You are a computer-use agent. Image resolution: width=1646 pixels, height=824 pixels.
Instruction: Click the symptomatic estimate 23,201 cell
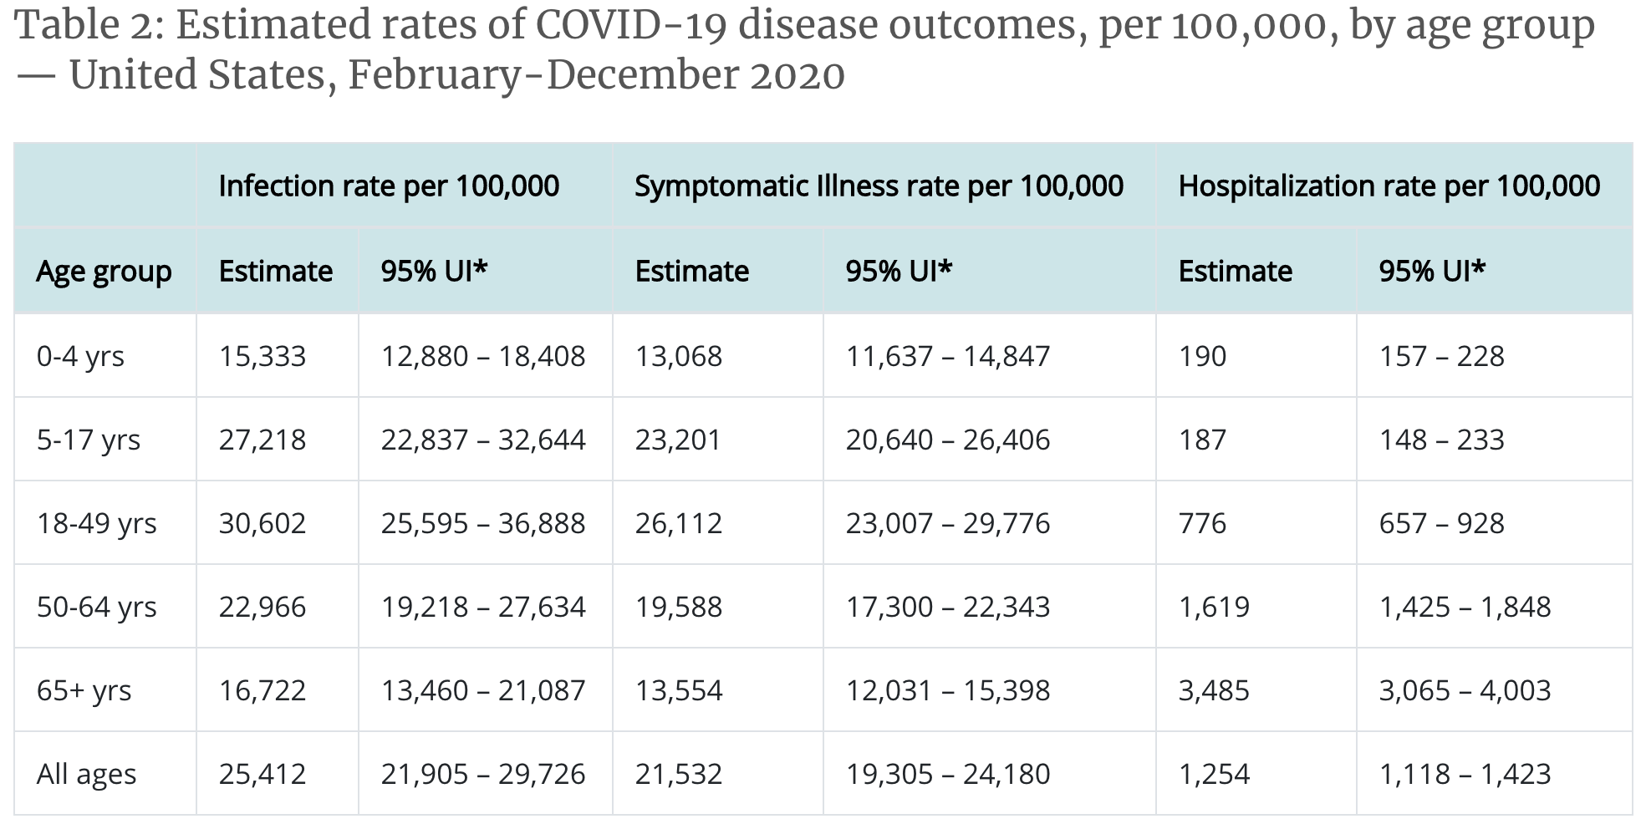click(x=678, y=440)
